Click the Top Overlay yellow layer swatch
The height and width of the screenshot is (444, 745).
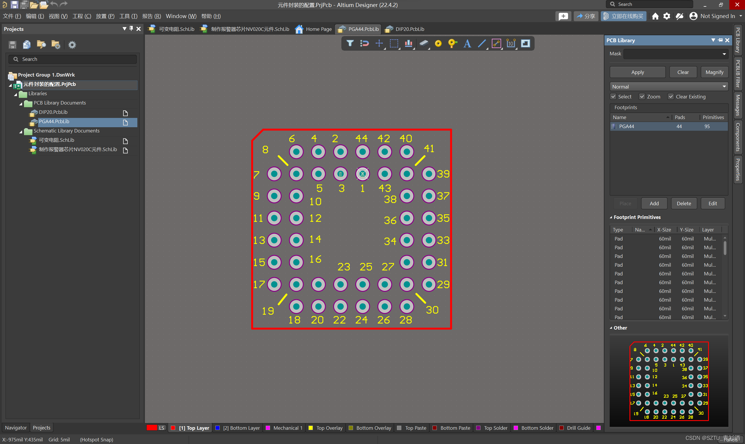(311, 428)
